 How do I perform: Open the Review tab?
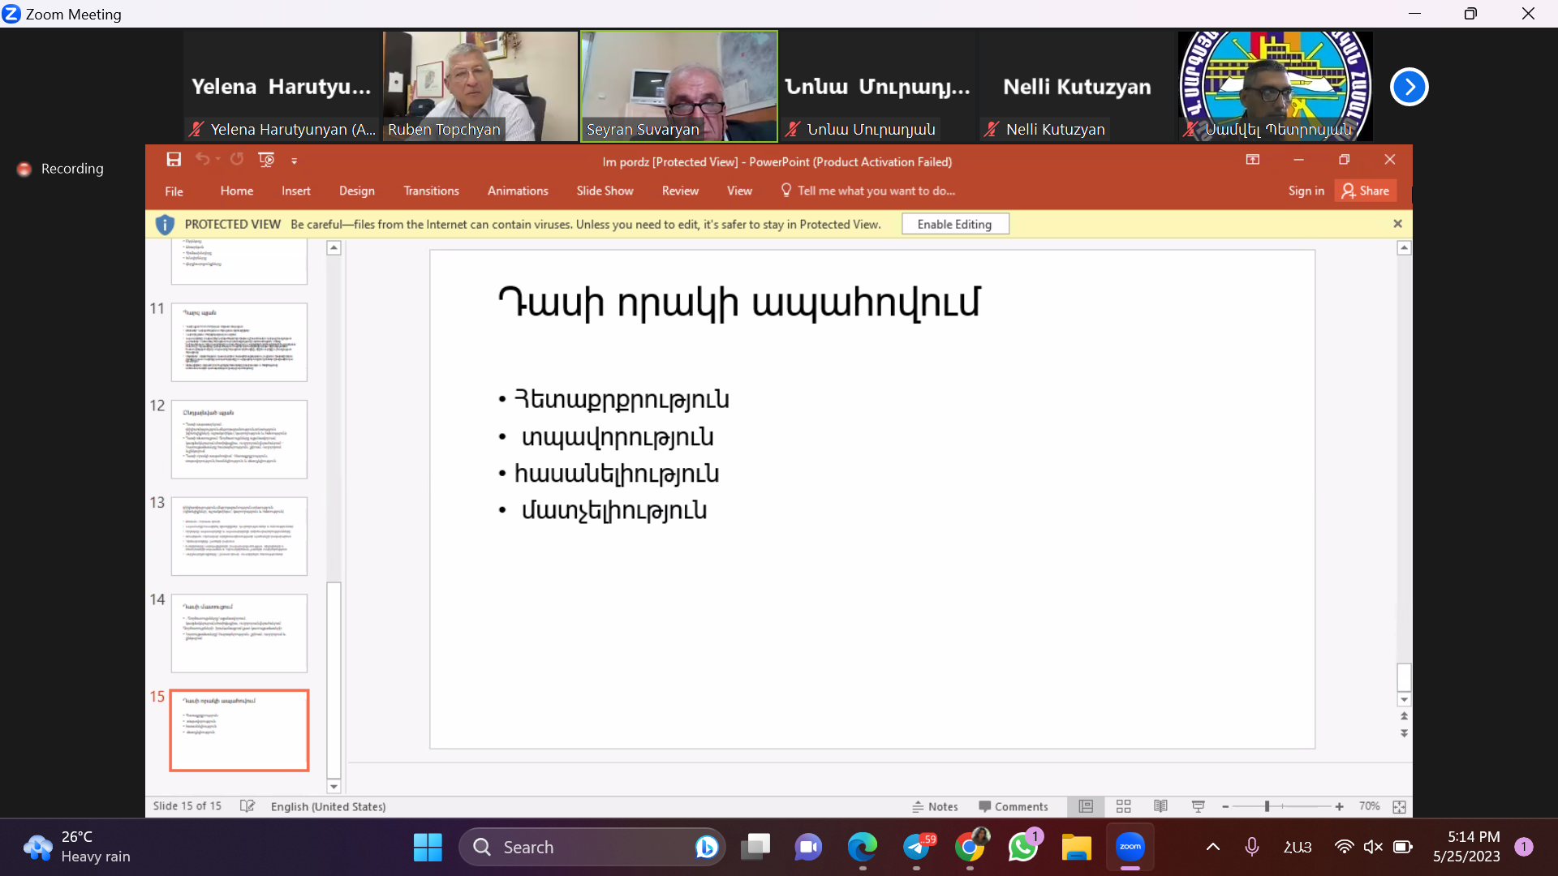(680, 191)
